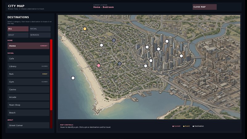Screen dimensions: 247x139
Task: Click the Home - Bedroom current location text
Action: (103, 7)
